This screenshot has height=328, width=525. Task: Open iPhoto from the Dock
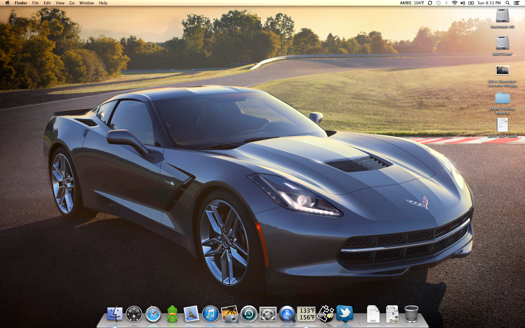(x=230, y=314)
